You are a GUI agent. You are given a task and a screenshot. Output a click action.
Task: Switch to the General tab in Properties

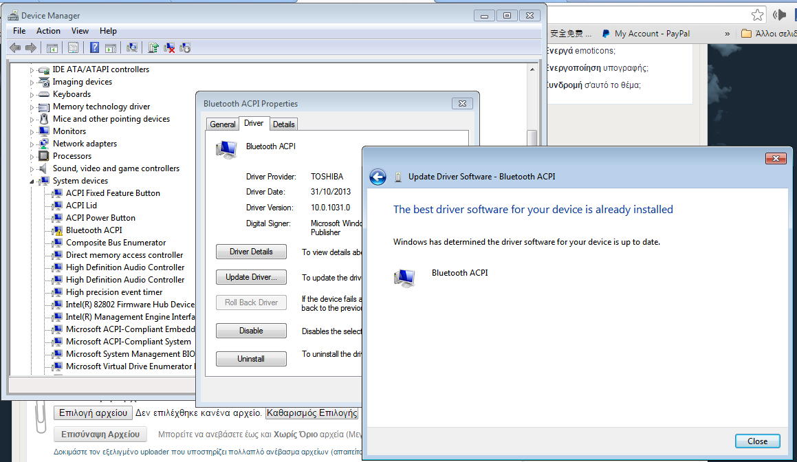click(223, 124)
